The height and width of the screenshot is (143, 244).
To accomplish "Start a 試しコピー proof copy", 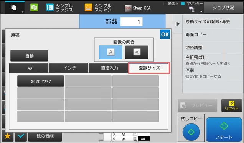I will (191, 132).
